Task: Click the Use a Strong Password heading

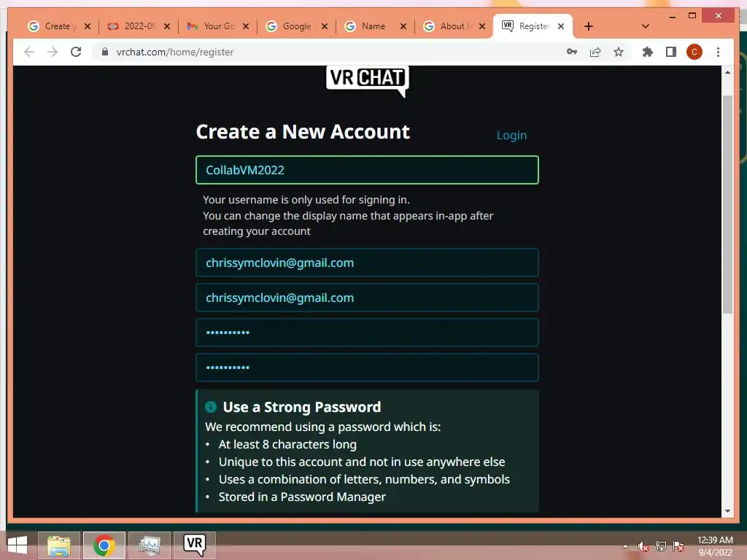Action: (x=301, y=407)
